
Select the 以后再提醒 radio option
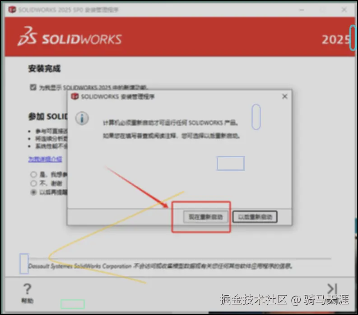tap(33, 192)
